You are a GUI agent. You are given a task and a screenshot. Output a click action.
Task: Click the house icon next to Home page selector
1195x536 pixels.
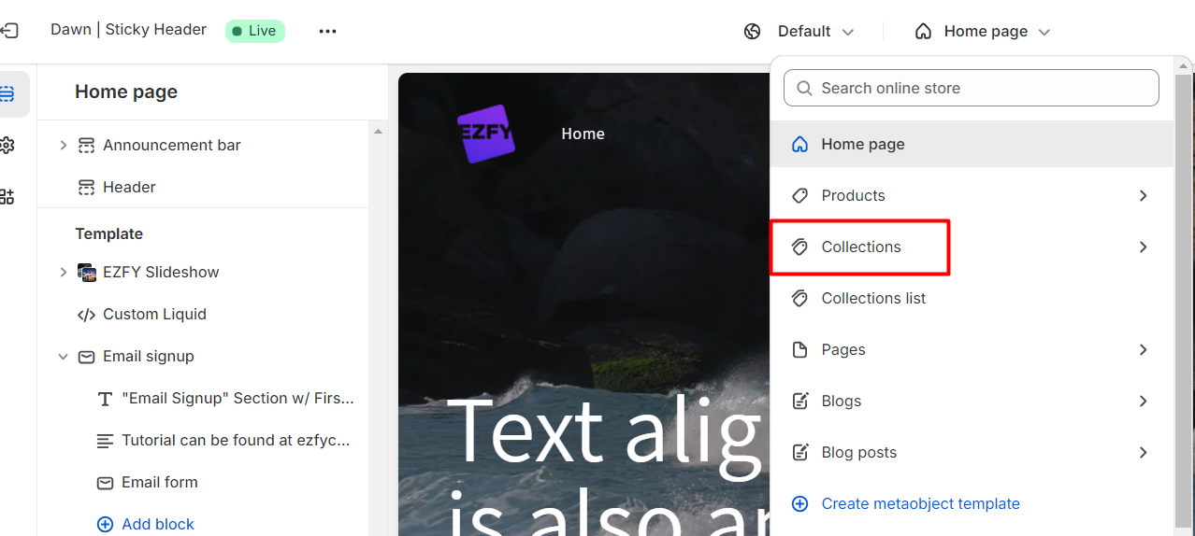[x=923, y=32]
